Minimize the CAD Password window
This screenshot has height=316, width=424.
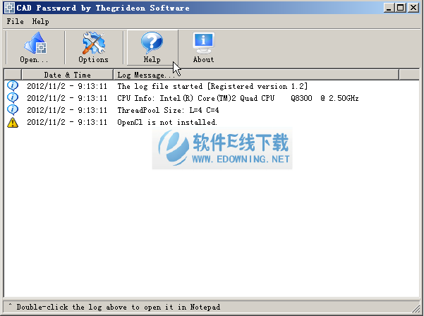tap(389, 8)
